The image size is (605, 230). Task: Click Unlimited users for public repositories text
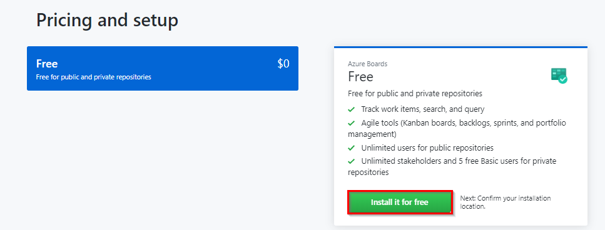coord(427,148)
